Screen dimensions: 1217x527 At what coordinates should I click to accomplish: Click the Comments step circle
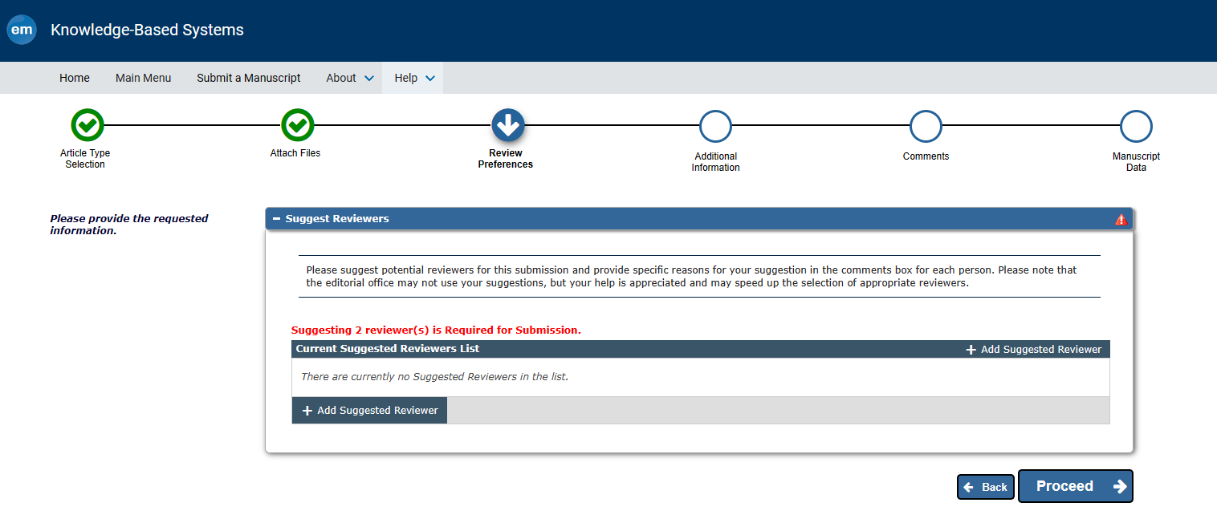[926, 126]
